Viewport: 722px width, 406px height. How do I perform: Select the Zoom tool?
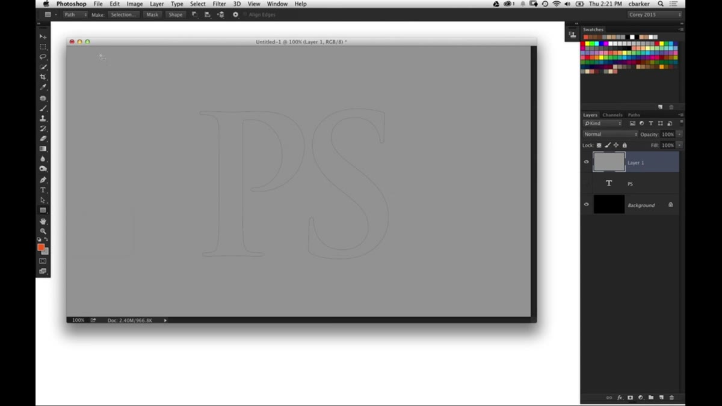click(x=43, y=231)
